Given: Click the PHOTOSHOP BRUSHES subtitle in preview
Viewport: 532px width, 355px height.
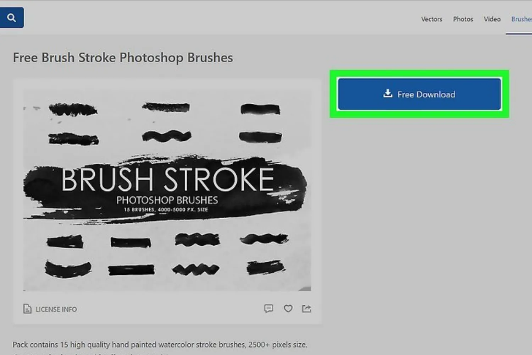Looking at the screenshot, I should tap(167, 200).
